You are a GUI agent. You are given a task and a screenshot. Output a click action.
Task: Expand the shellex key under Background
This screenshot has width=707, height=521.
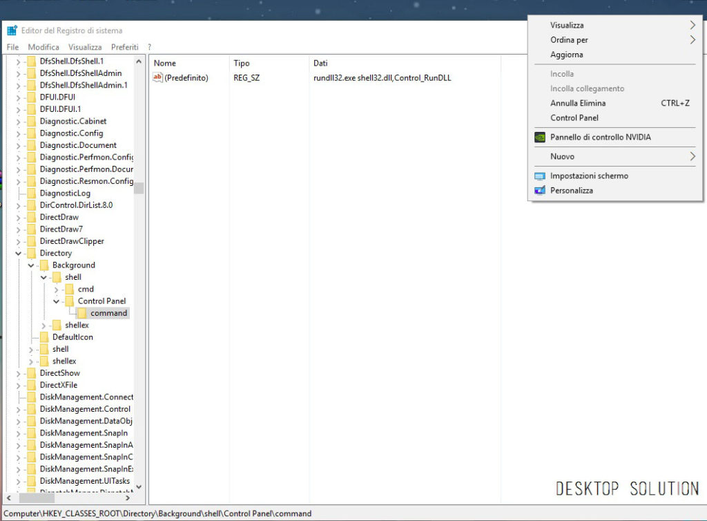[43, 325]
